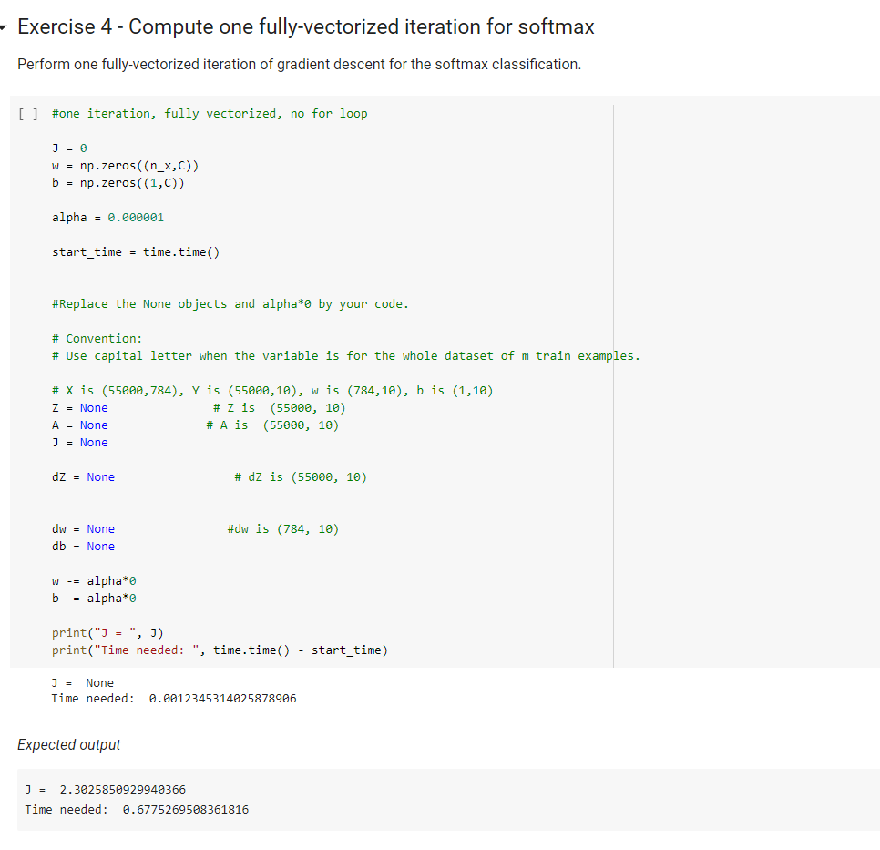This screenshot has height=850, width=880.
Task: Click the print J statement line
Action: click(109, 632)
